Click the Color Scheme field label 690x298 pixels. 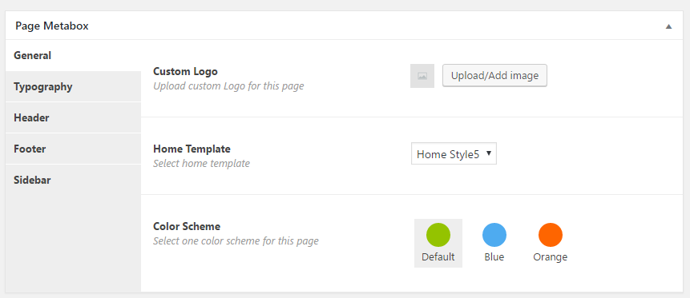(x=187, y=226)
